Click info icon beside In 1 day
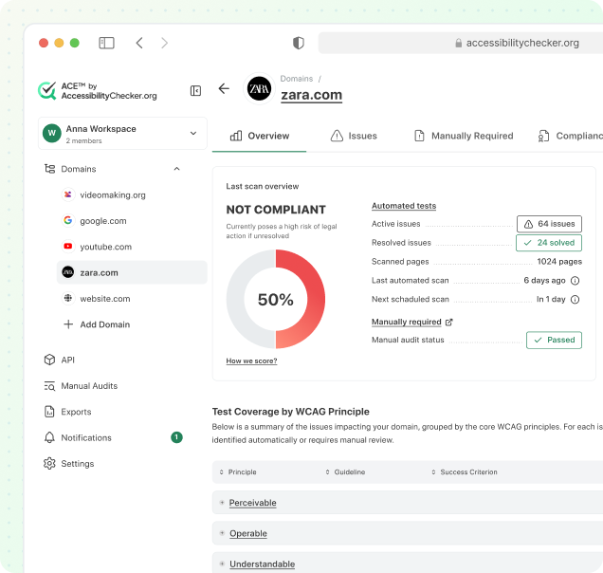Image resolution: width=603 pixels, height=573 pixels. tap(575, 300)
